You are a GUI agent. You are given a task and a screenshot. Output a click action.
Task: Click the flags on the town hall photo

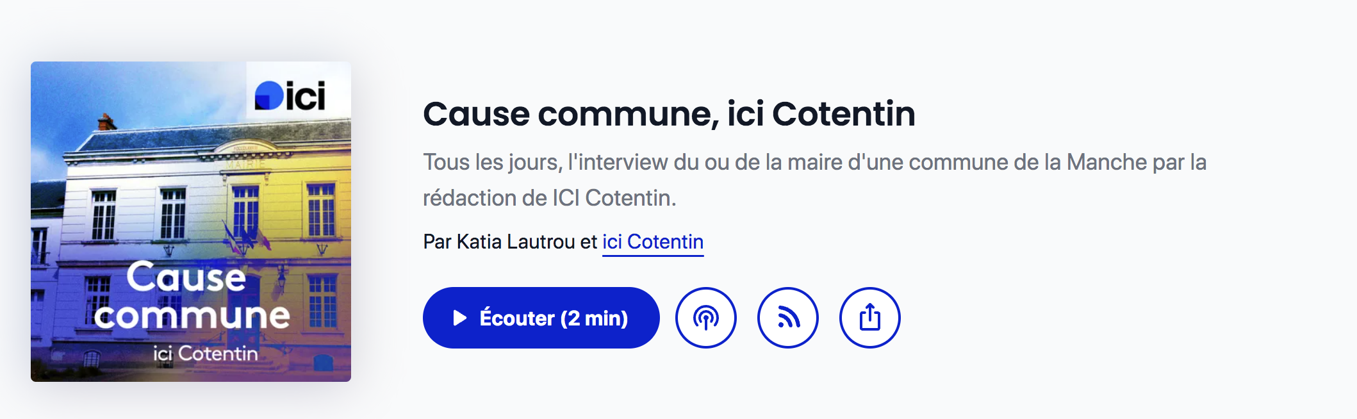245,237
